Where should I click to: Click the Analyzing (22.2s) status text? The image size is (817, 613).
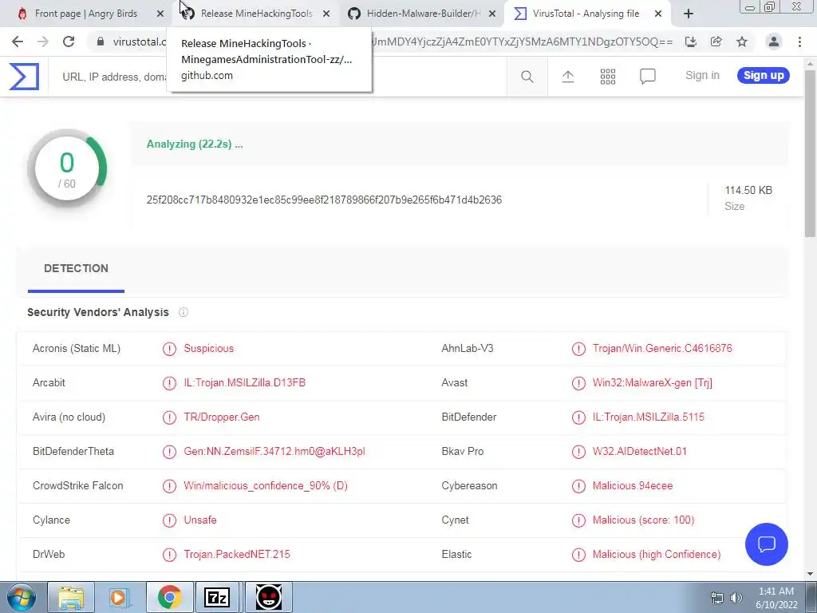(x=195, y=144)
